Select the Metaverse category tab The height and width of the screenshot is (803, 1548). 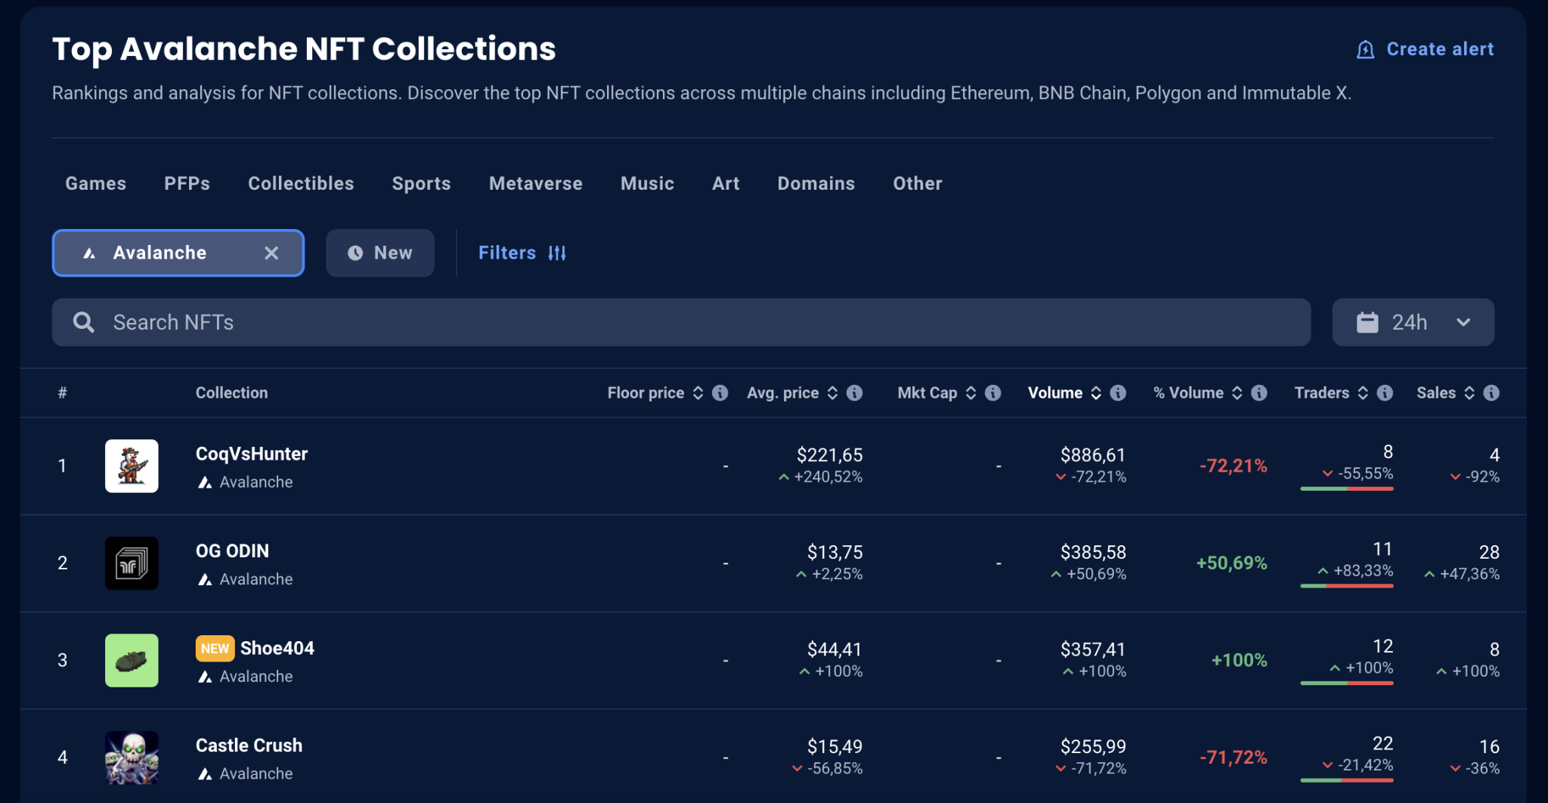[x=535, y=184]
